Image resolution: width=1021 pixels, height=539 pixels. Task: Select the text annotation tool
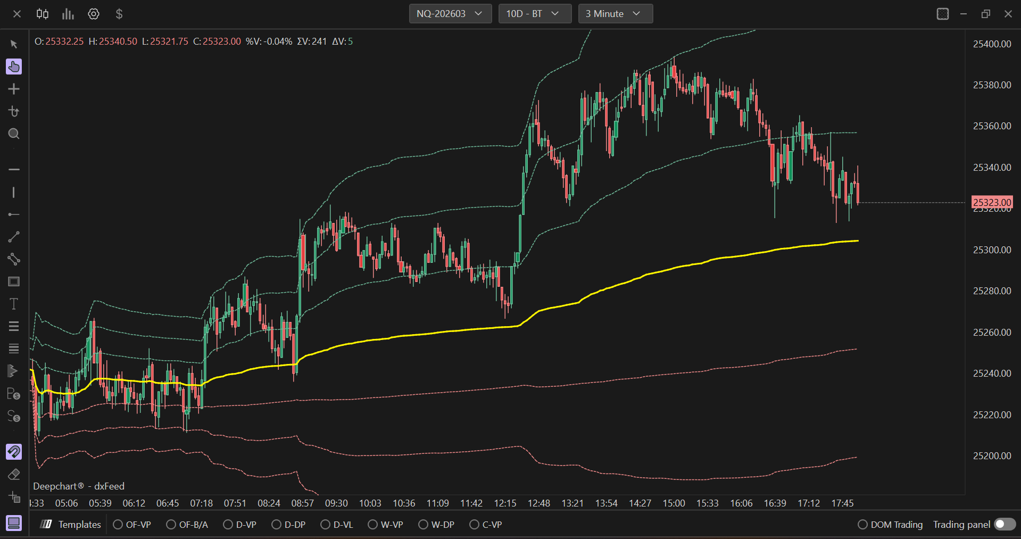tap(14, 304)
